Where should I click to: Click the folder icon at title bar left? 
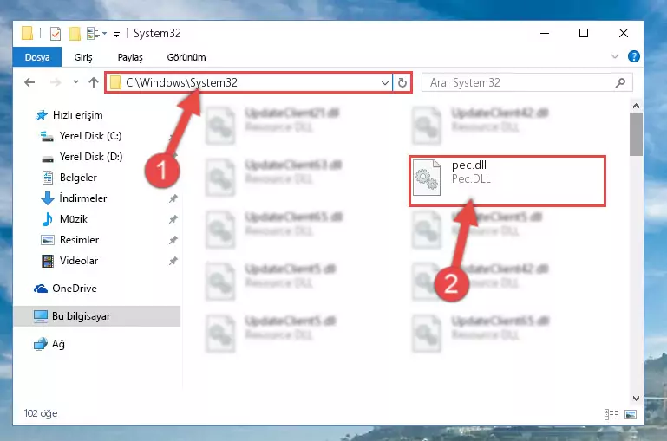27,33
